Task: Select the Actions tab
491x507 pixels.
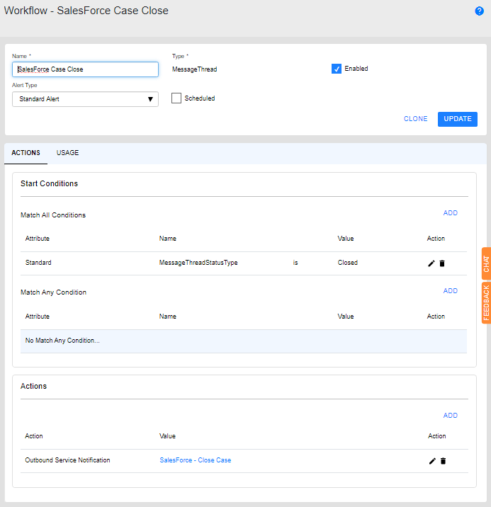Action: point(26,153)
